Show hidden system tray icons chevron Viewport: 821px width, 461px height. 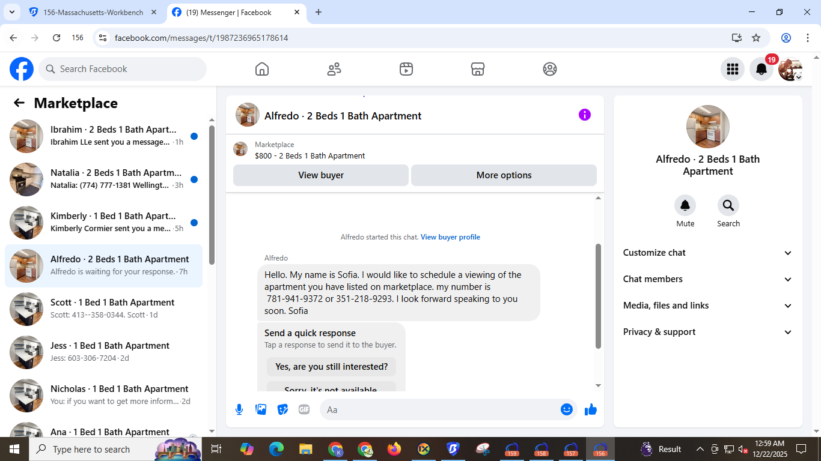coord(700,449)
